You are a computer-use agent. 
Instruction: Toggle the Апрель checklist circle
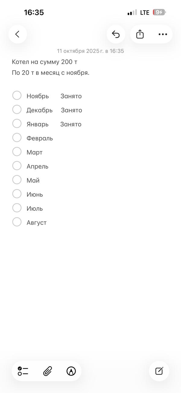(x=17, y=166)
